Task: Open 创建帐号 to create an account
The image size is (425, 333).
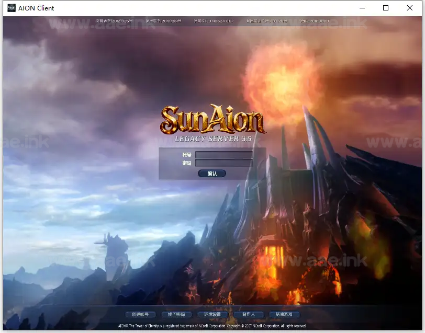Action: point(140,315)
